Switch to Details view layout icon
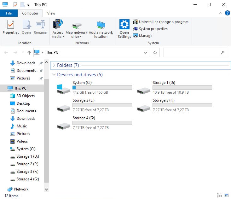 [x=219, y=196]
